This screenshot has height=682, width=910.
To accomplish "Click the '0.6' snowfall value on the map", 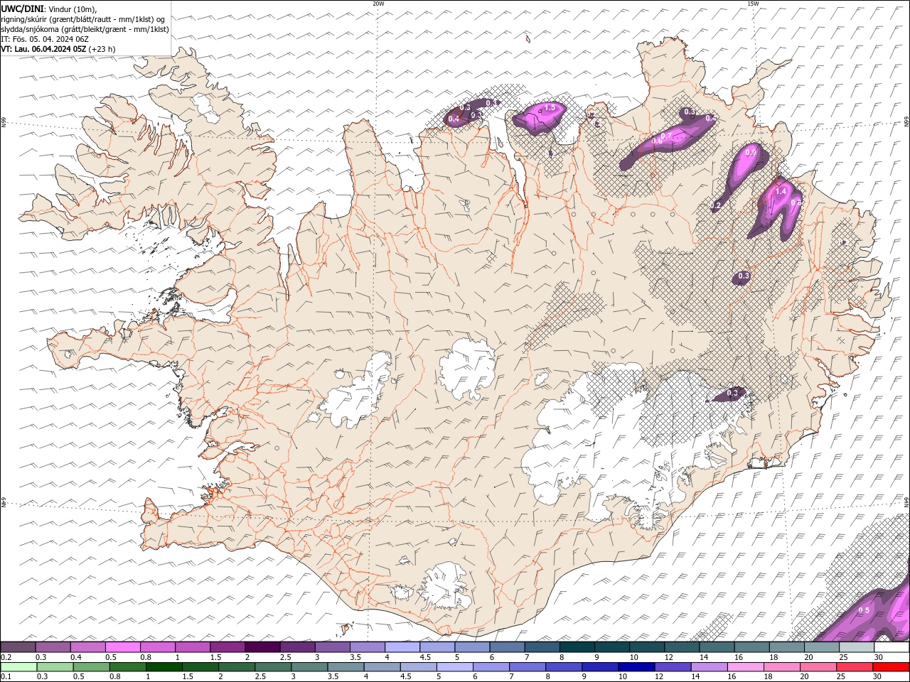I will [658, 141].
